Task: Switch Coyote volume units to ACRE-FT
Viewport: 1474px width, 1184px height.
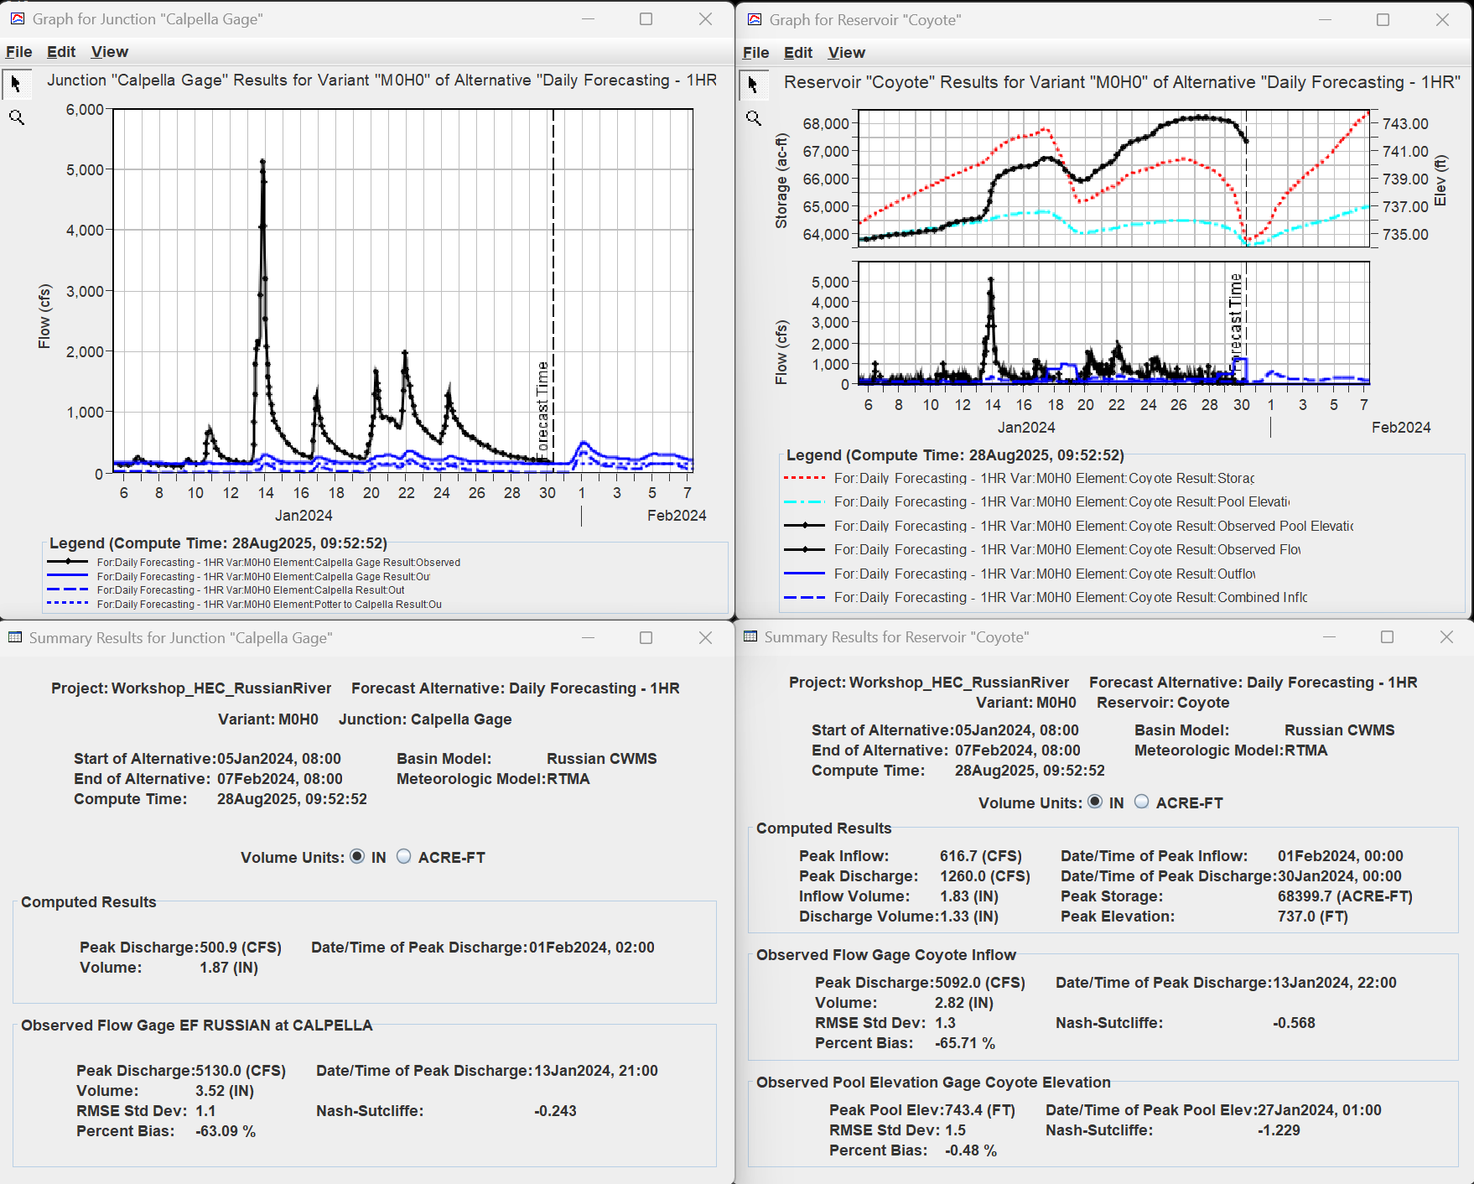Action: [1141, 802]
